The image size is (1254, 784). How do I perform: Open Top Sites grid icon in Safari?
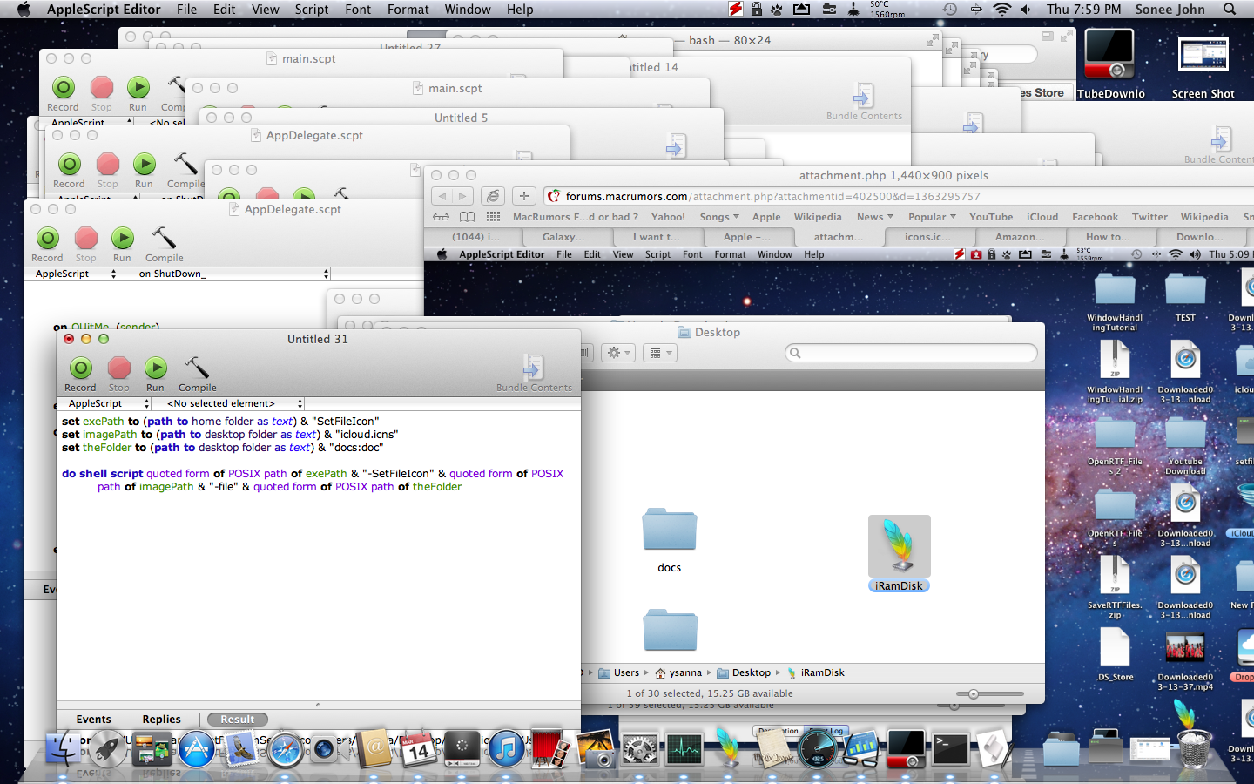point(493,217)
